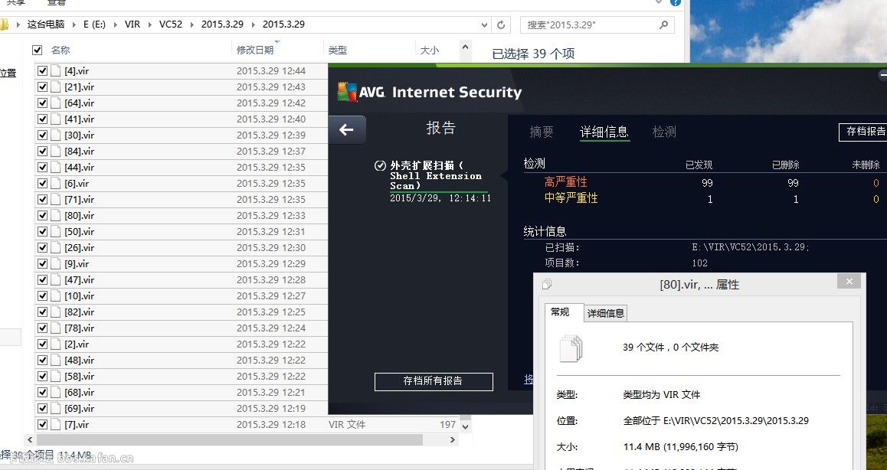The image size is (887, 470).
Task: Expand the chevron after VC52 in the path
Action: click(x=191, y=24)
